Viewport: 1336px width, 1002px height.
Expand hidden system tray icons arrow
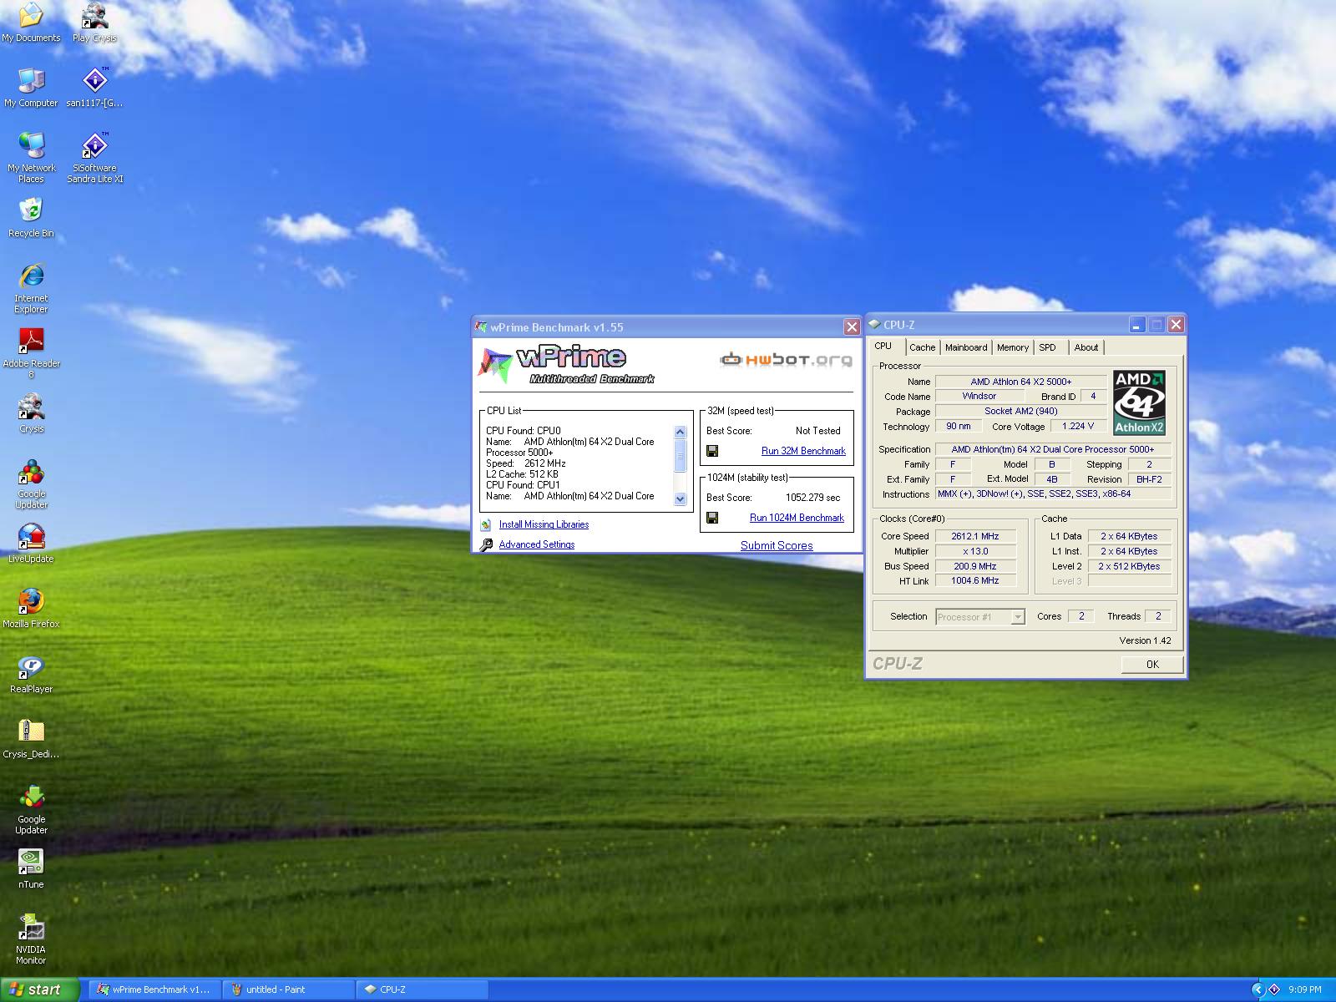coord(1258,989)
